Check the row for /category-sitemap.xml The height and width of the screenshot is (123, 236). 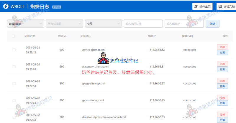[14, 67]
